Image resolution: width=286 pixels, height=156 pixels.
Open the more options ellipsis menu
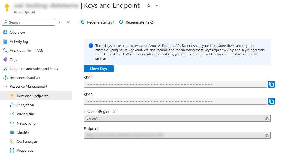click(x=158, y=6)
